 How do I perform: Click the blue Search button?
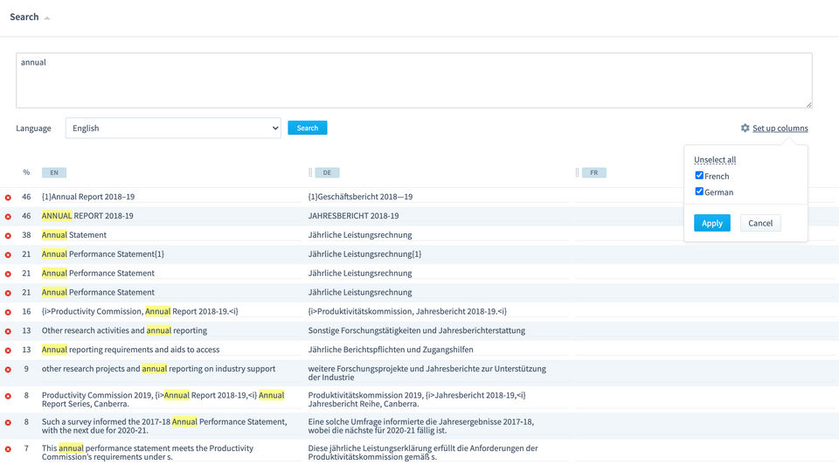click(x=307, y=128)
